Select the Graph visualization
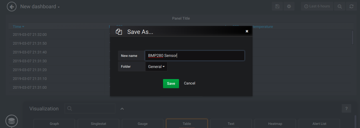 pos(54,123)
